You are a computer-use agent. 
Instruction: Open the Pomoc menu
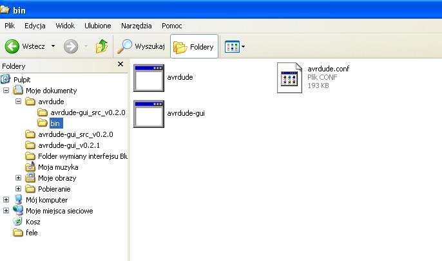pyautogui.click(x=171, y=26)
